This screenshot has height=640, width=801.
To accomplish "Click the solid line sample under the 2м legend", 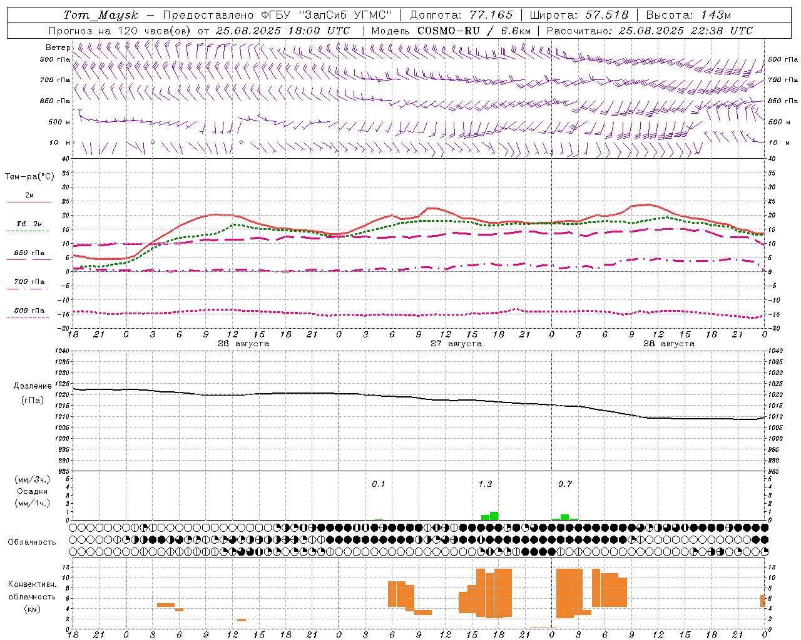I will (x=29, y=202).
